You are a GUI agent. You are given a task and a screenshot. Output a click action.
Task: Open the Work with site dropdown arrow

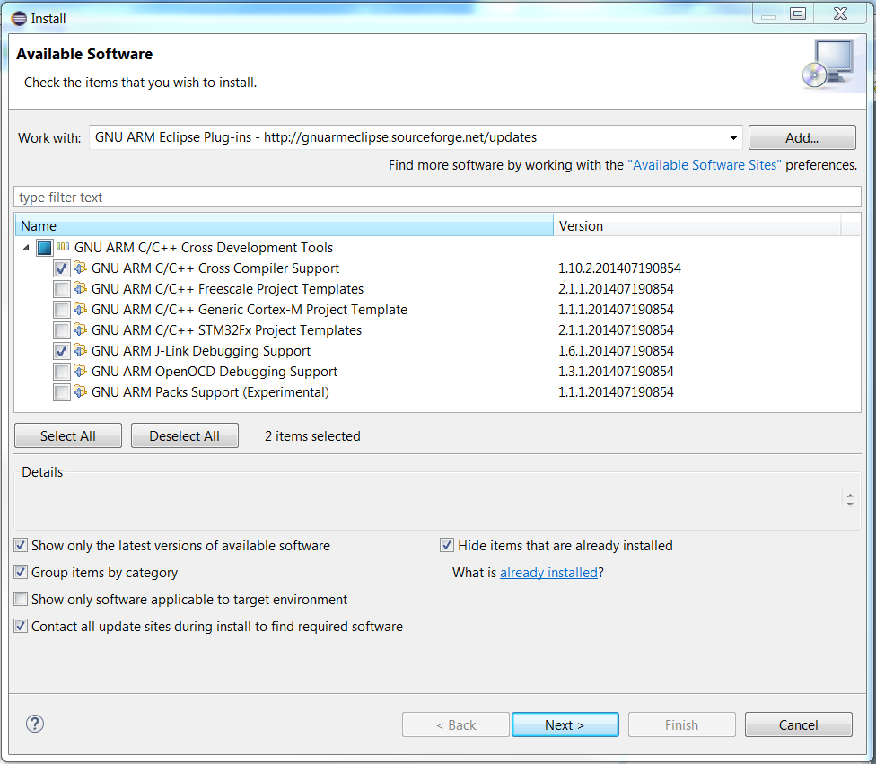[733, 137]
